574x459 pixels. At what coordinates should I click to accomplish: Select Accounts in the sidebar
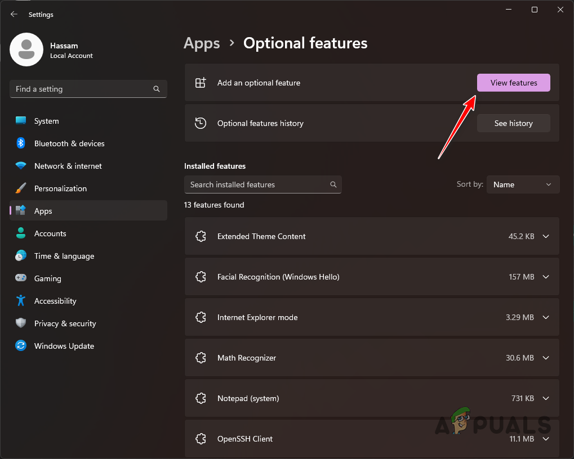click(21, 233)
